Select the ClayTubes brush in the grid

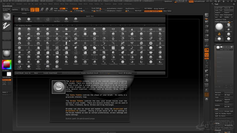click(48, 30)
